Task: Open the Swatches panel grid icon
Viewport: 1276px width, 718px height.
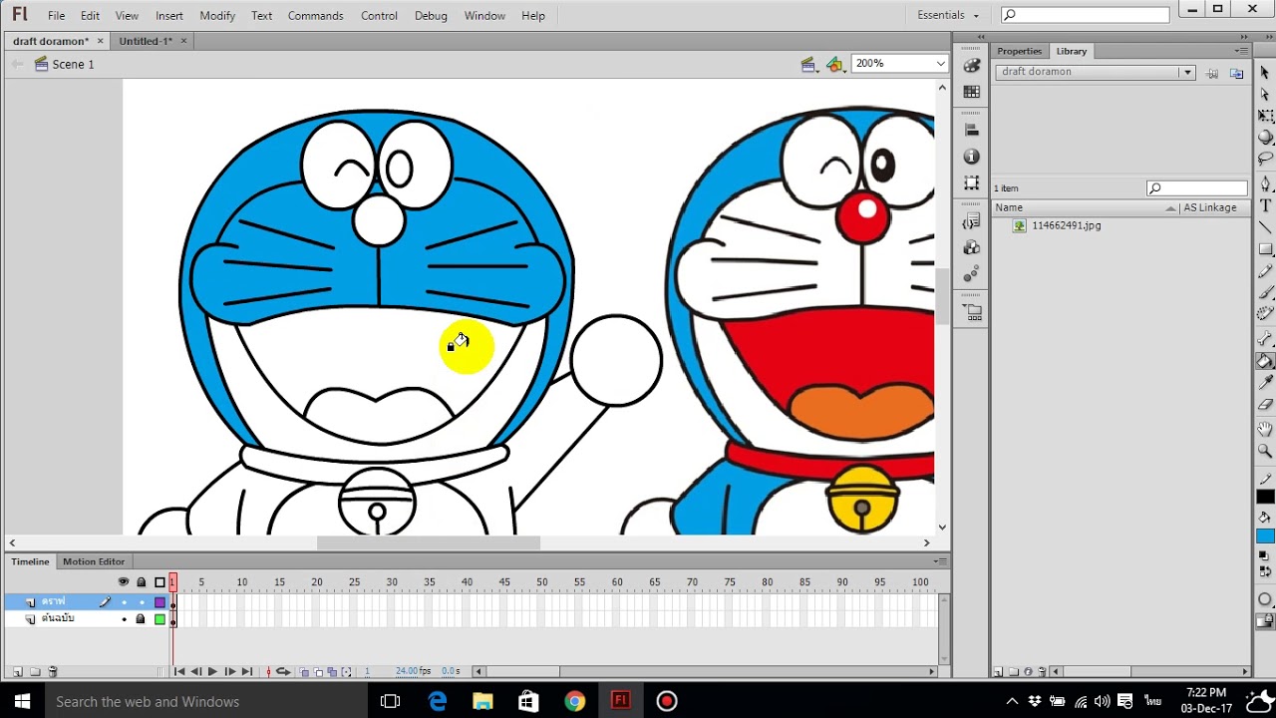Action: click(972, 92)
